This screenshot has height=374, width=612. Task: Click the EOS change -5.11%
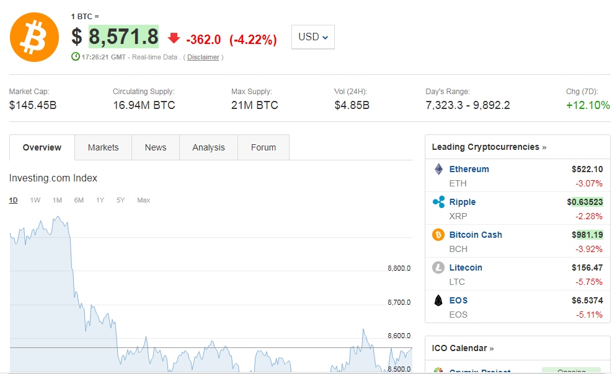(589, 315)
